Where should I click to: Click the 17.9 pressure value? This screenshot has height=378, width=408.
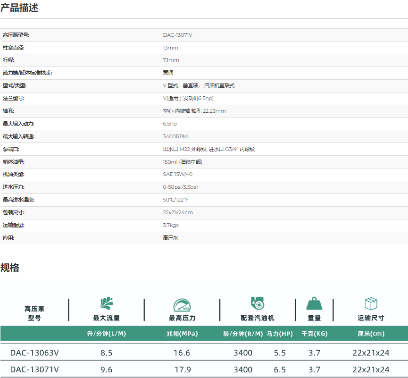182,370
